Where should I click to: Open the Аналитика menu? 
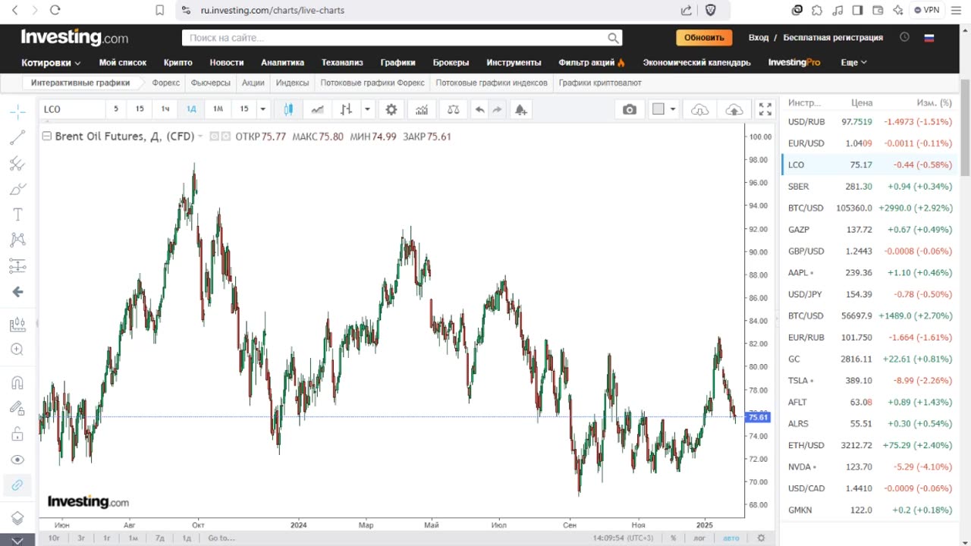click(282, 62)
